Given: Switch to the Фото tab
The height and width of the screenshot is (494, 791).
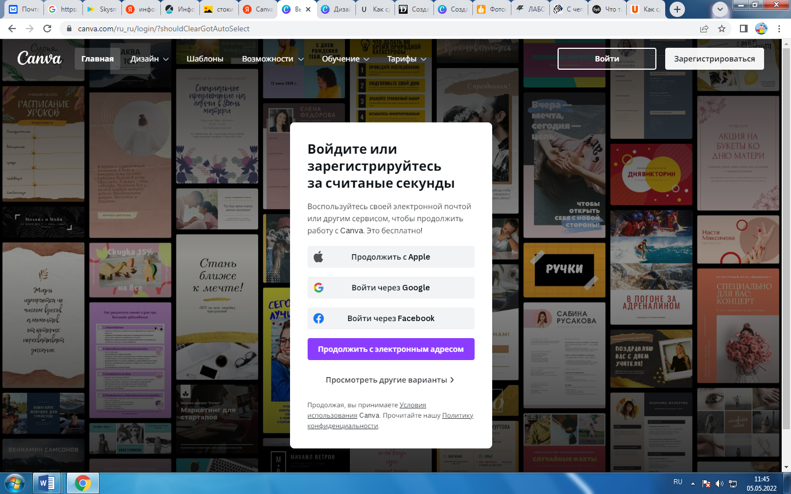Looking at the screenshot, I should click(x=492, y=9).
